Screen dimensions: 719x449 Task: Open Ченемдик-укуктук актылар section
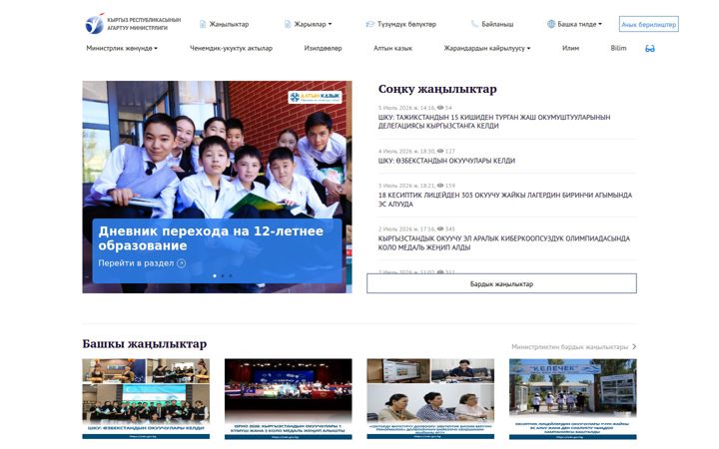(x=231, y=48)
